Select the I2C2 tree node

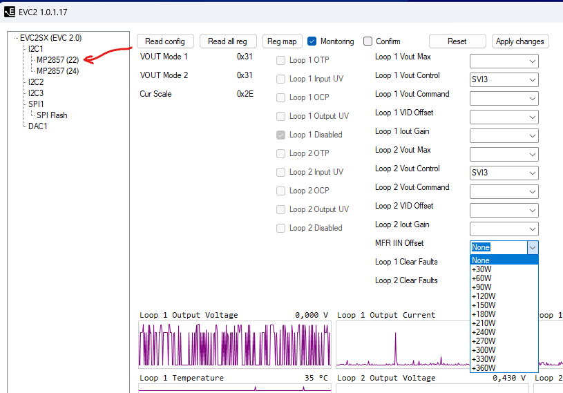(36, 82)
